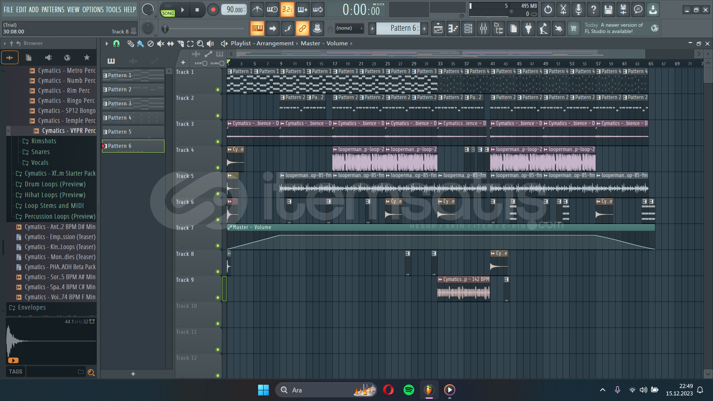Screen dimensions: 713x401
Task: Click the song position slider
Action: (x=205, y=29)
